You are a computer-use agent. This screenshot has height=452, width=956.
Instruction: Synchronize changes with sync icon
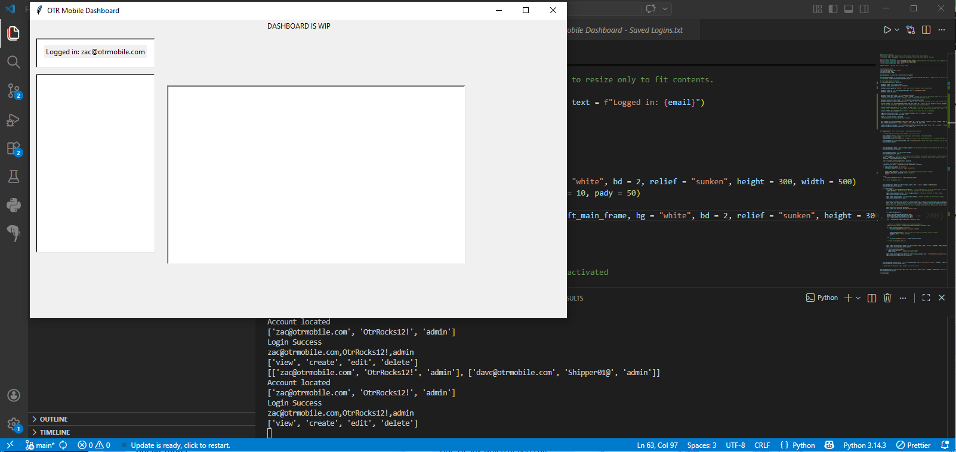(63, 445)
